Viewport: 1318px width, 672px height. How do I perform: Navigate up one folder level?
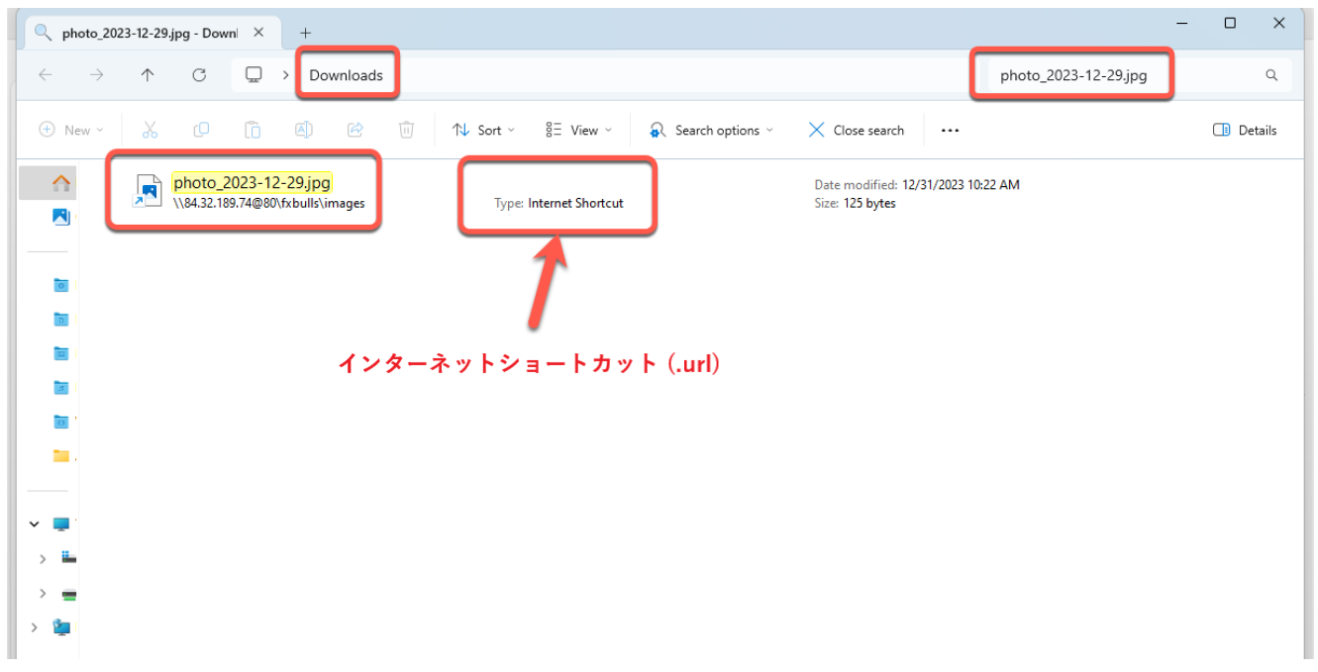tap(148, 75)
